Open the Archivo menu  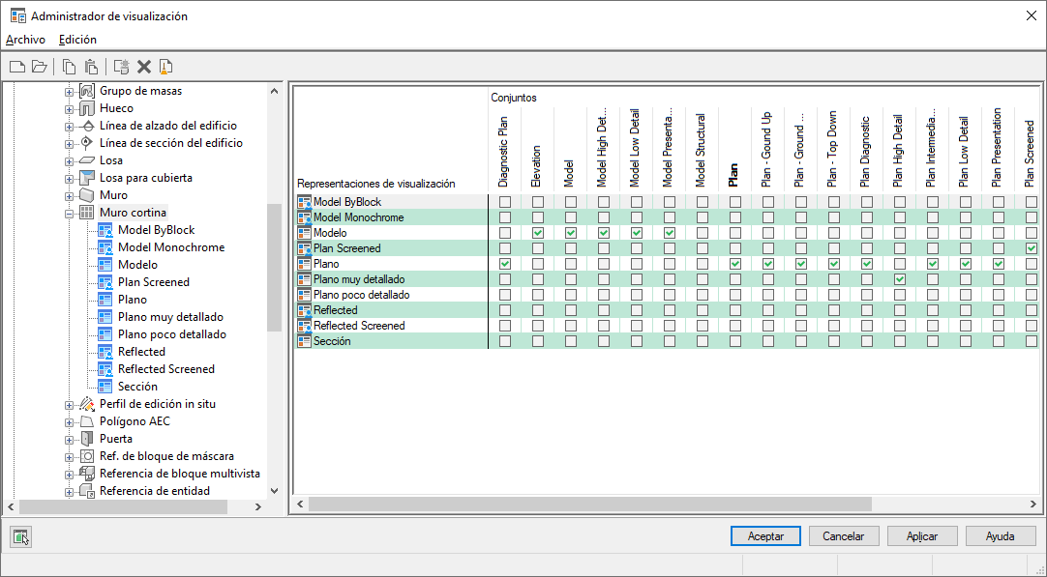(x=25, y=40)
